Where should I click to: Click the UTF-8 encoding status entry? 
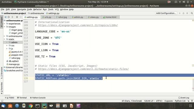[159, 101]
